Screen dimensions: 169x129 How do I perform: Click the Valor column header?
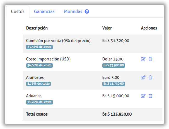(107, 28)
